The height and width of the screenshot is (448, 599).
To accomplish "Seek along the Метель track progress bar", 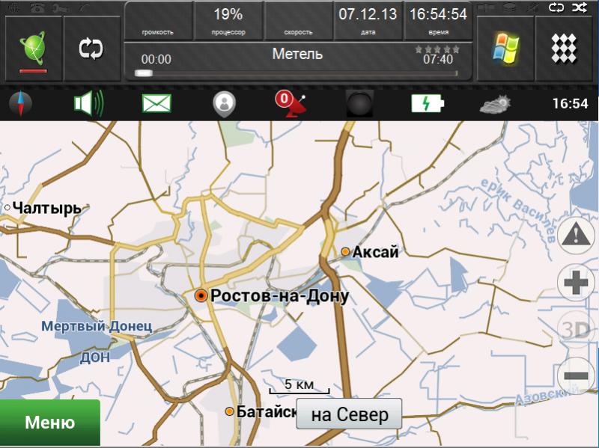I will (x=296, y=73).
